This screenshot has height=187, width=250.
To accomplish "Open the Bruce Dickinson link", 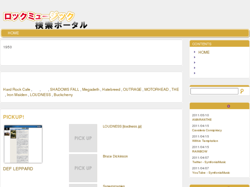I will tap(115, 156).
